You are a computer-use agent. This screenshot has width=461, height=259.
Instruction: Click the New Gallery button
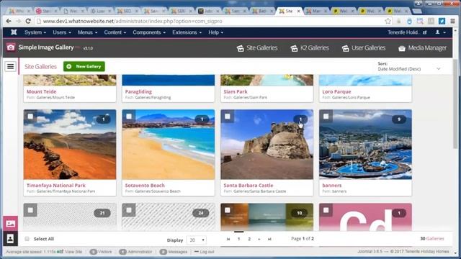click(84, 66)
